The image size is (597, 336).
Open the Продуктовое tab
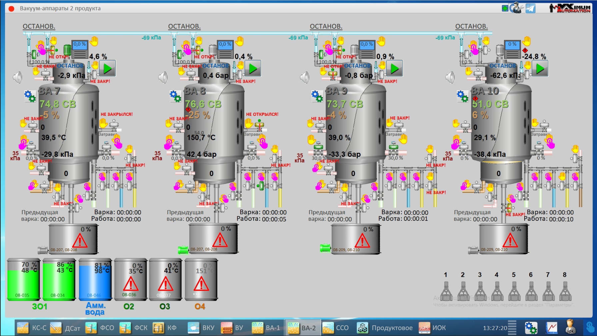(385, 328)
